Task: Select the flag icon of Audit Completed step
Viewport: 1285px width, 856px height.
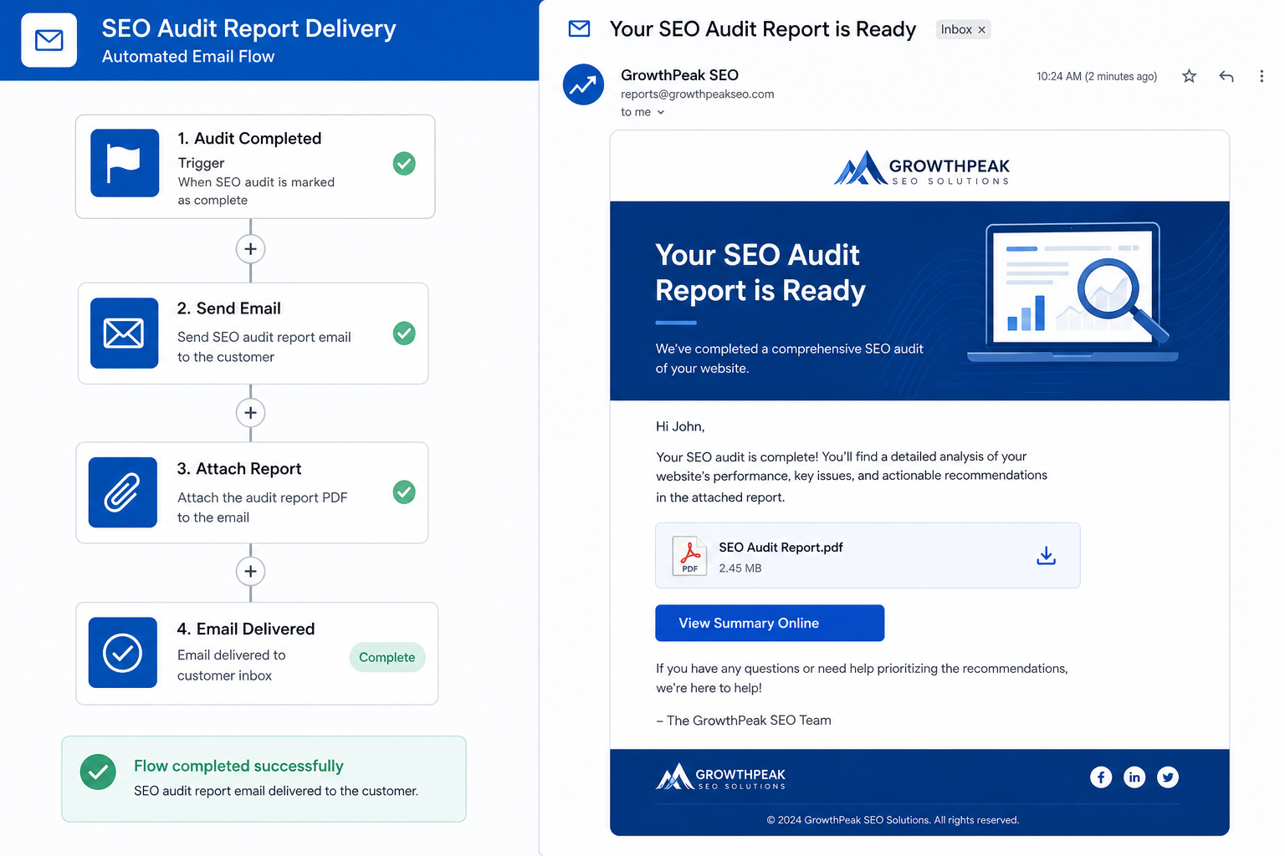Action: click(x=125, y=163)
